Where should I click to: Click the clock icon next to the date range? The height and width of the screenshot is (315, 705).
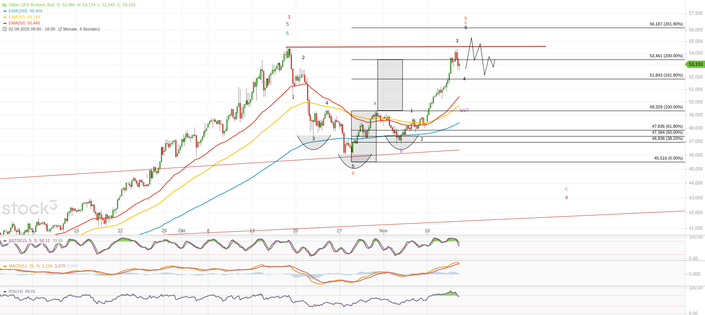(x=5, y=29)
